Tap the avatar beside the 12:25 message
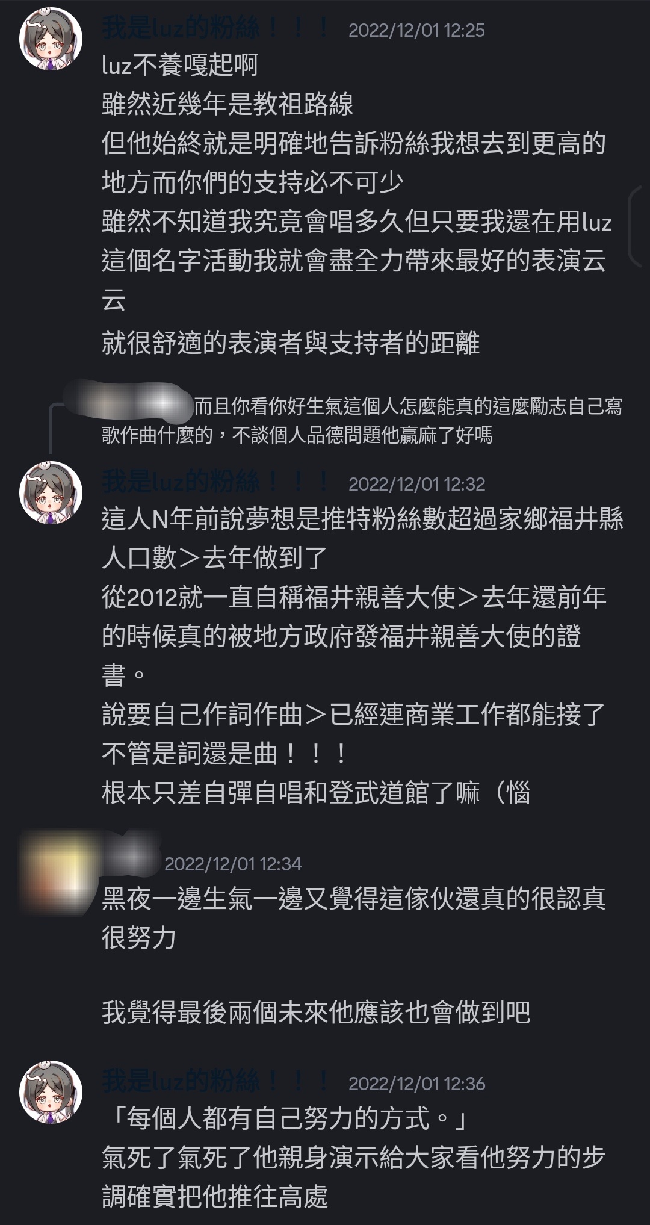The height and width of the screenshot is (1225, 650). 51,39
